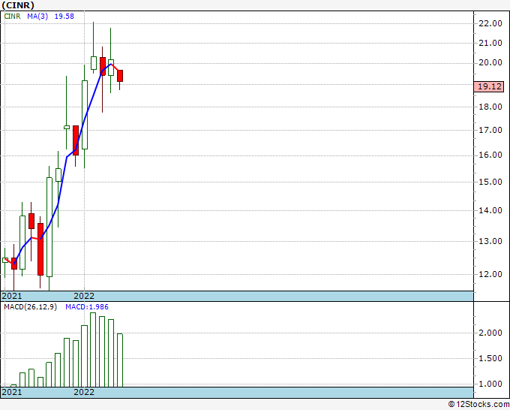Click the 1.500 MACD axis label
The height and width of the screenshot is (410, 510).
point(490,358)
